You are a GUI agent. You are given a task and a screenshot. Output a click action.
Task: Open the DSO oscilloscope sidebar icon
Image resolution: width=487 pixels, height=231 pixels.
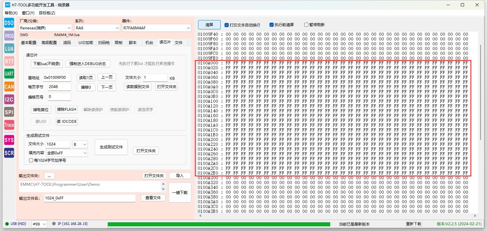[9, 23]
